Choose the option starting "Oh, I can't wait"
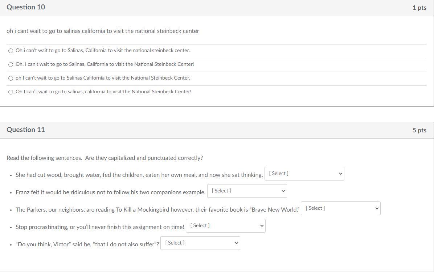The height and width of the screenshot is (272, 434). point(11,64)
